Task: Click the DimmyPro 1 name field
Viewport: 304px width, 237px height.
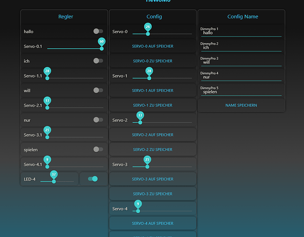Action: 241,33
